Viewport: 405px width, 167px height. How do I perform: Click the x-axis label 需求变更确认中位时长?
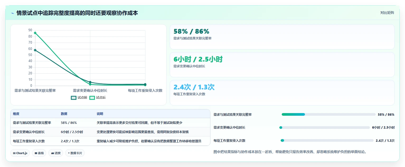[x=90, y=90]
